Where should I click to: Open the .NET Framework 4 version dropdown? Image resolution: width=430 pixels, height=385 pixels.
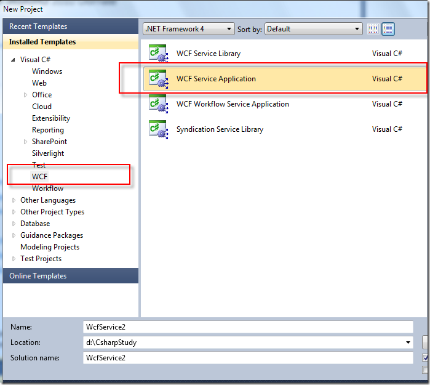(189, 29)
